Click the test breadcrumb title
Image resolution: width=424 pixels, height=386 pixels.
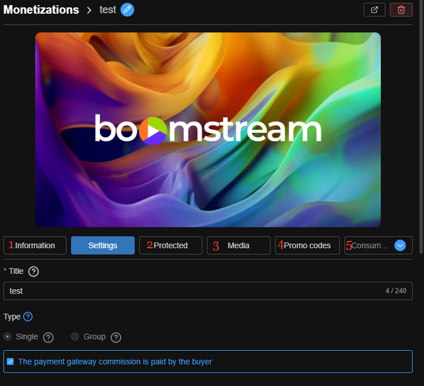pyautogui.click(x=107, y=10)
